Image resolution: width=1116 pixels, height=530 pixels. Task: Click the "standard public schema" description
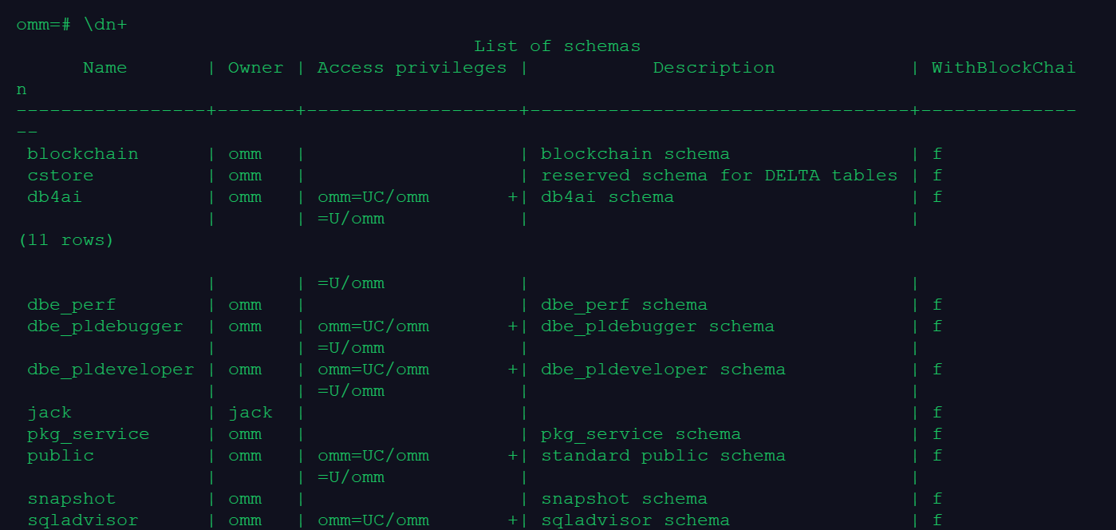point(663,456)
